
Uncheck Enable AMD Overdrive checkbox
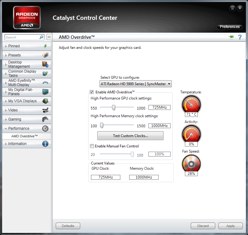click(x=92, y=92)
